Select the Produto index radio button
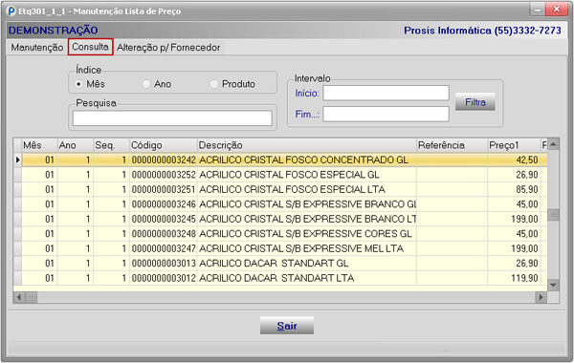 (214, 84)
